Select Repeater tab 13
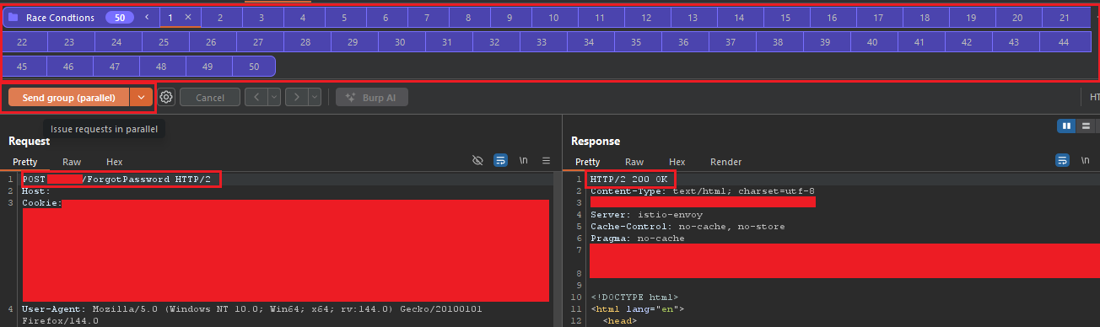Viewport: 1100px width, 327px height. 692,18
